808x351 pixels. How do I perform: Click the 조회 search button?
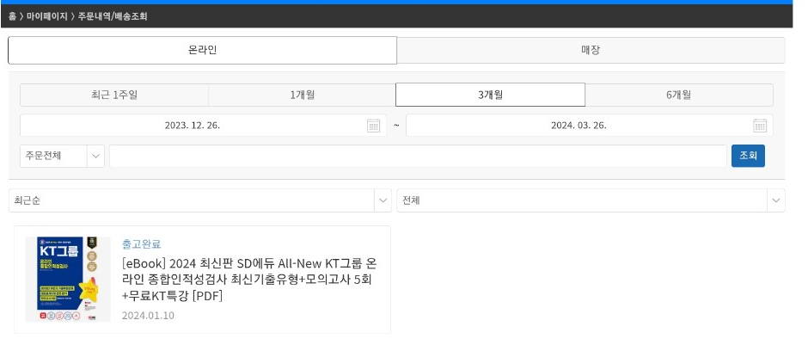[x=748, y=156]
